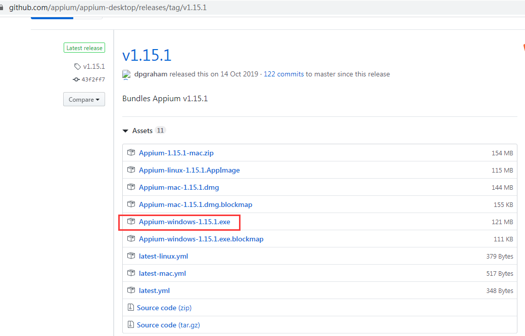The height and width of the screenshot is (336, 525).
Task: Click zip file icon beside Source code (zip)
Action: pos(130,307)
